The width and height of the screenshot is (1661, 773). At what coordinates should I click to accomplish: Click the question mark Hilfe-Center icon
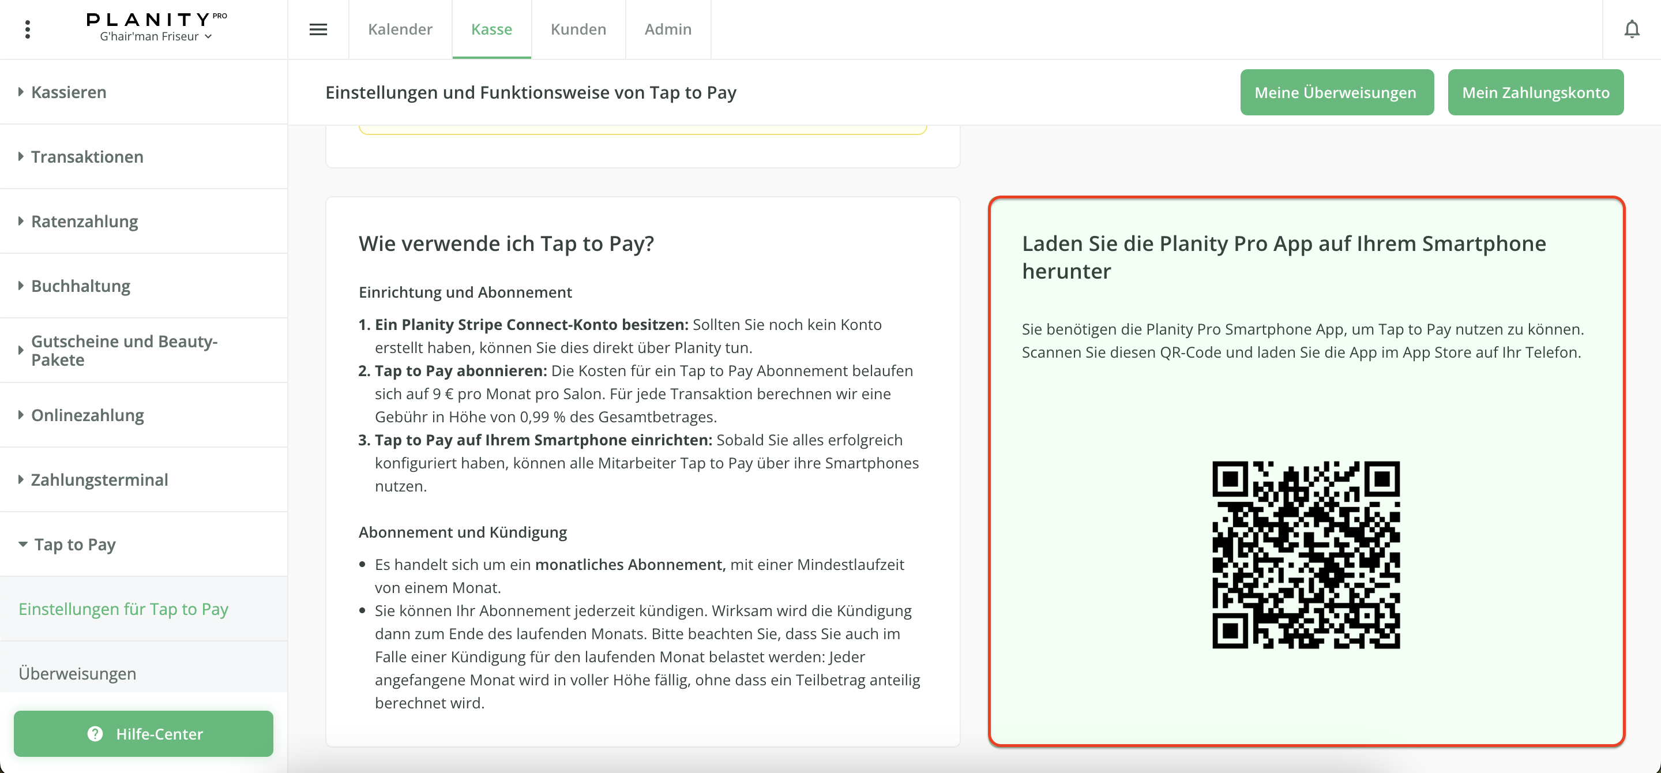pos(95,734)
